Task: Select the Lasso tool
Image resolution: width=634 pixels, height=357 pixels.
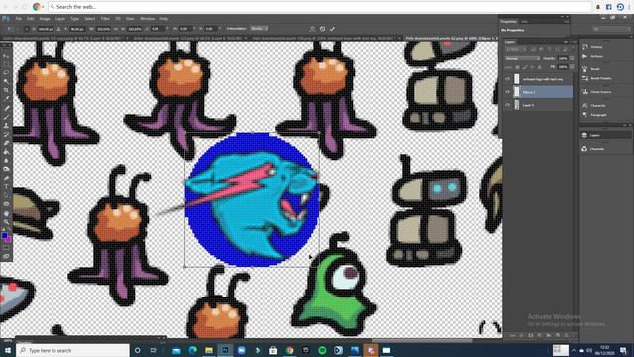Action: pos(6,72)
